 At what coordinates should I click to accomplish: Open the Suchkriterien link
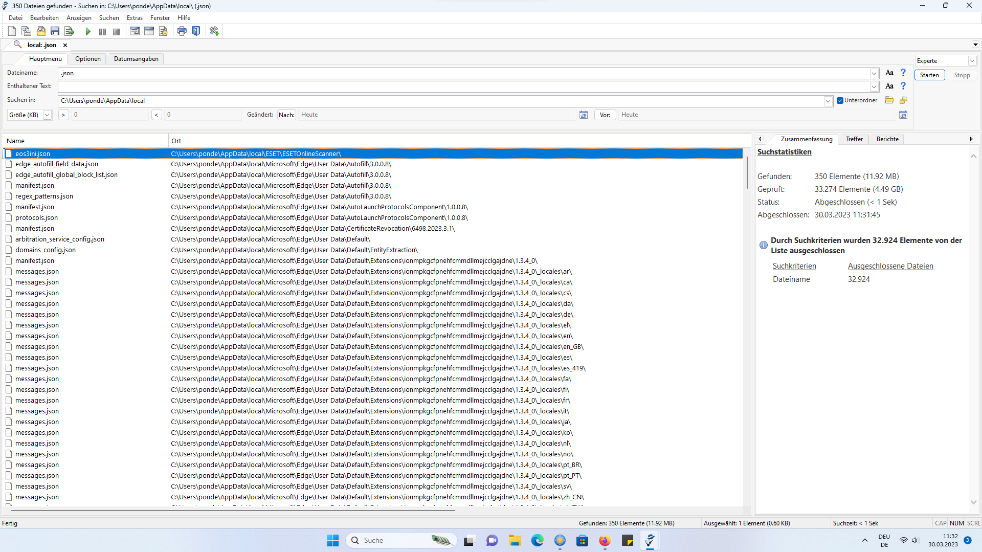794,266
